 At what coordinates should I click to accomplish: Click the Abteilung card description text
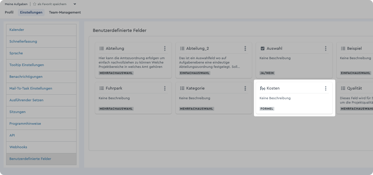[132, 62]
